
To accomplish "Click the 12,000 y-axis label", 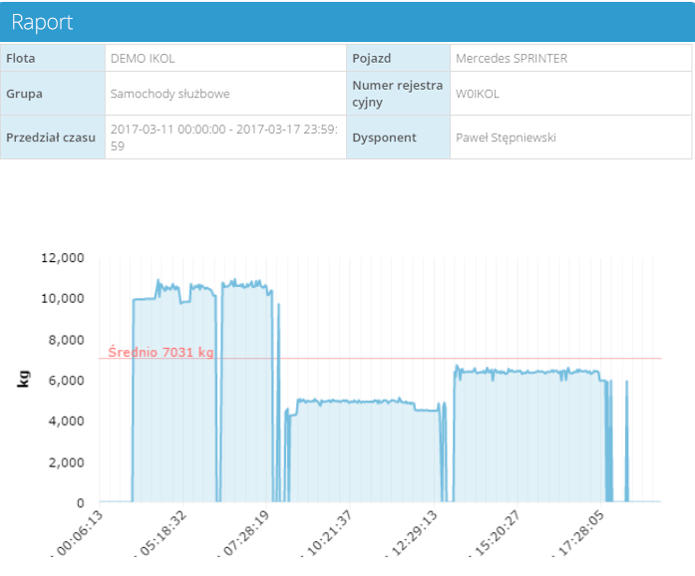I will tap(63, 258).
